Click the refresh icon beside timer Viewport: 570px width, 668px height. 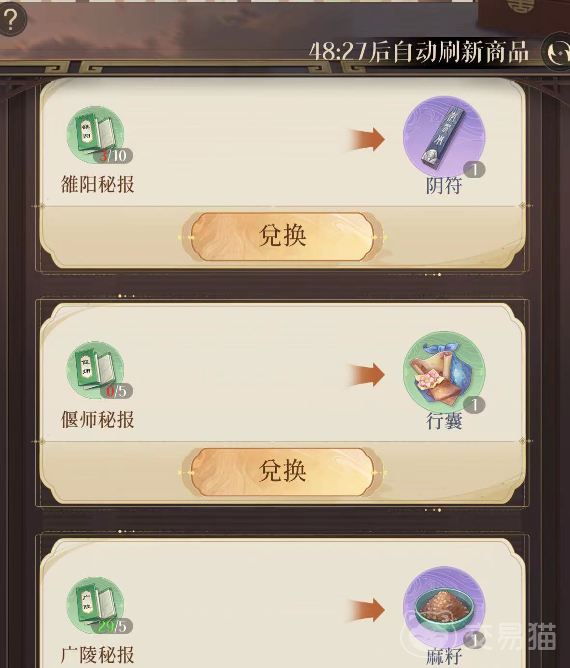[x=557, y=51]
